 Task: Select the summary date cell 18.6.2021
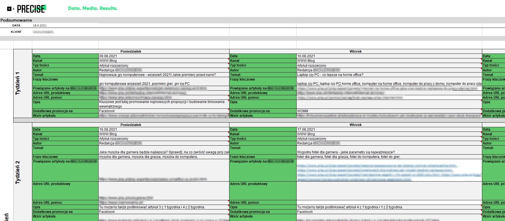pos(40,26)
